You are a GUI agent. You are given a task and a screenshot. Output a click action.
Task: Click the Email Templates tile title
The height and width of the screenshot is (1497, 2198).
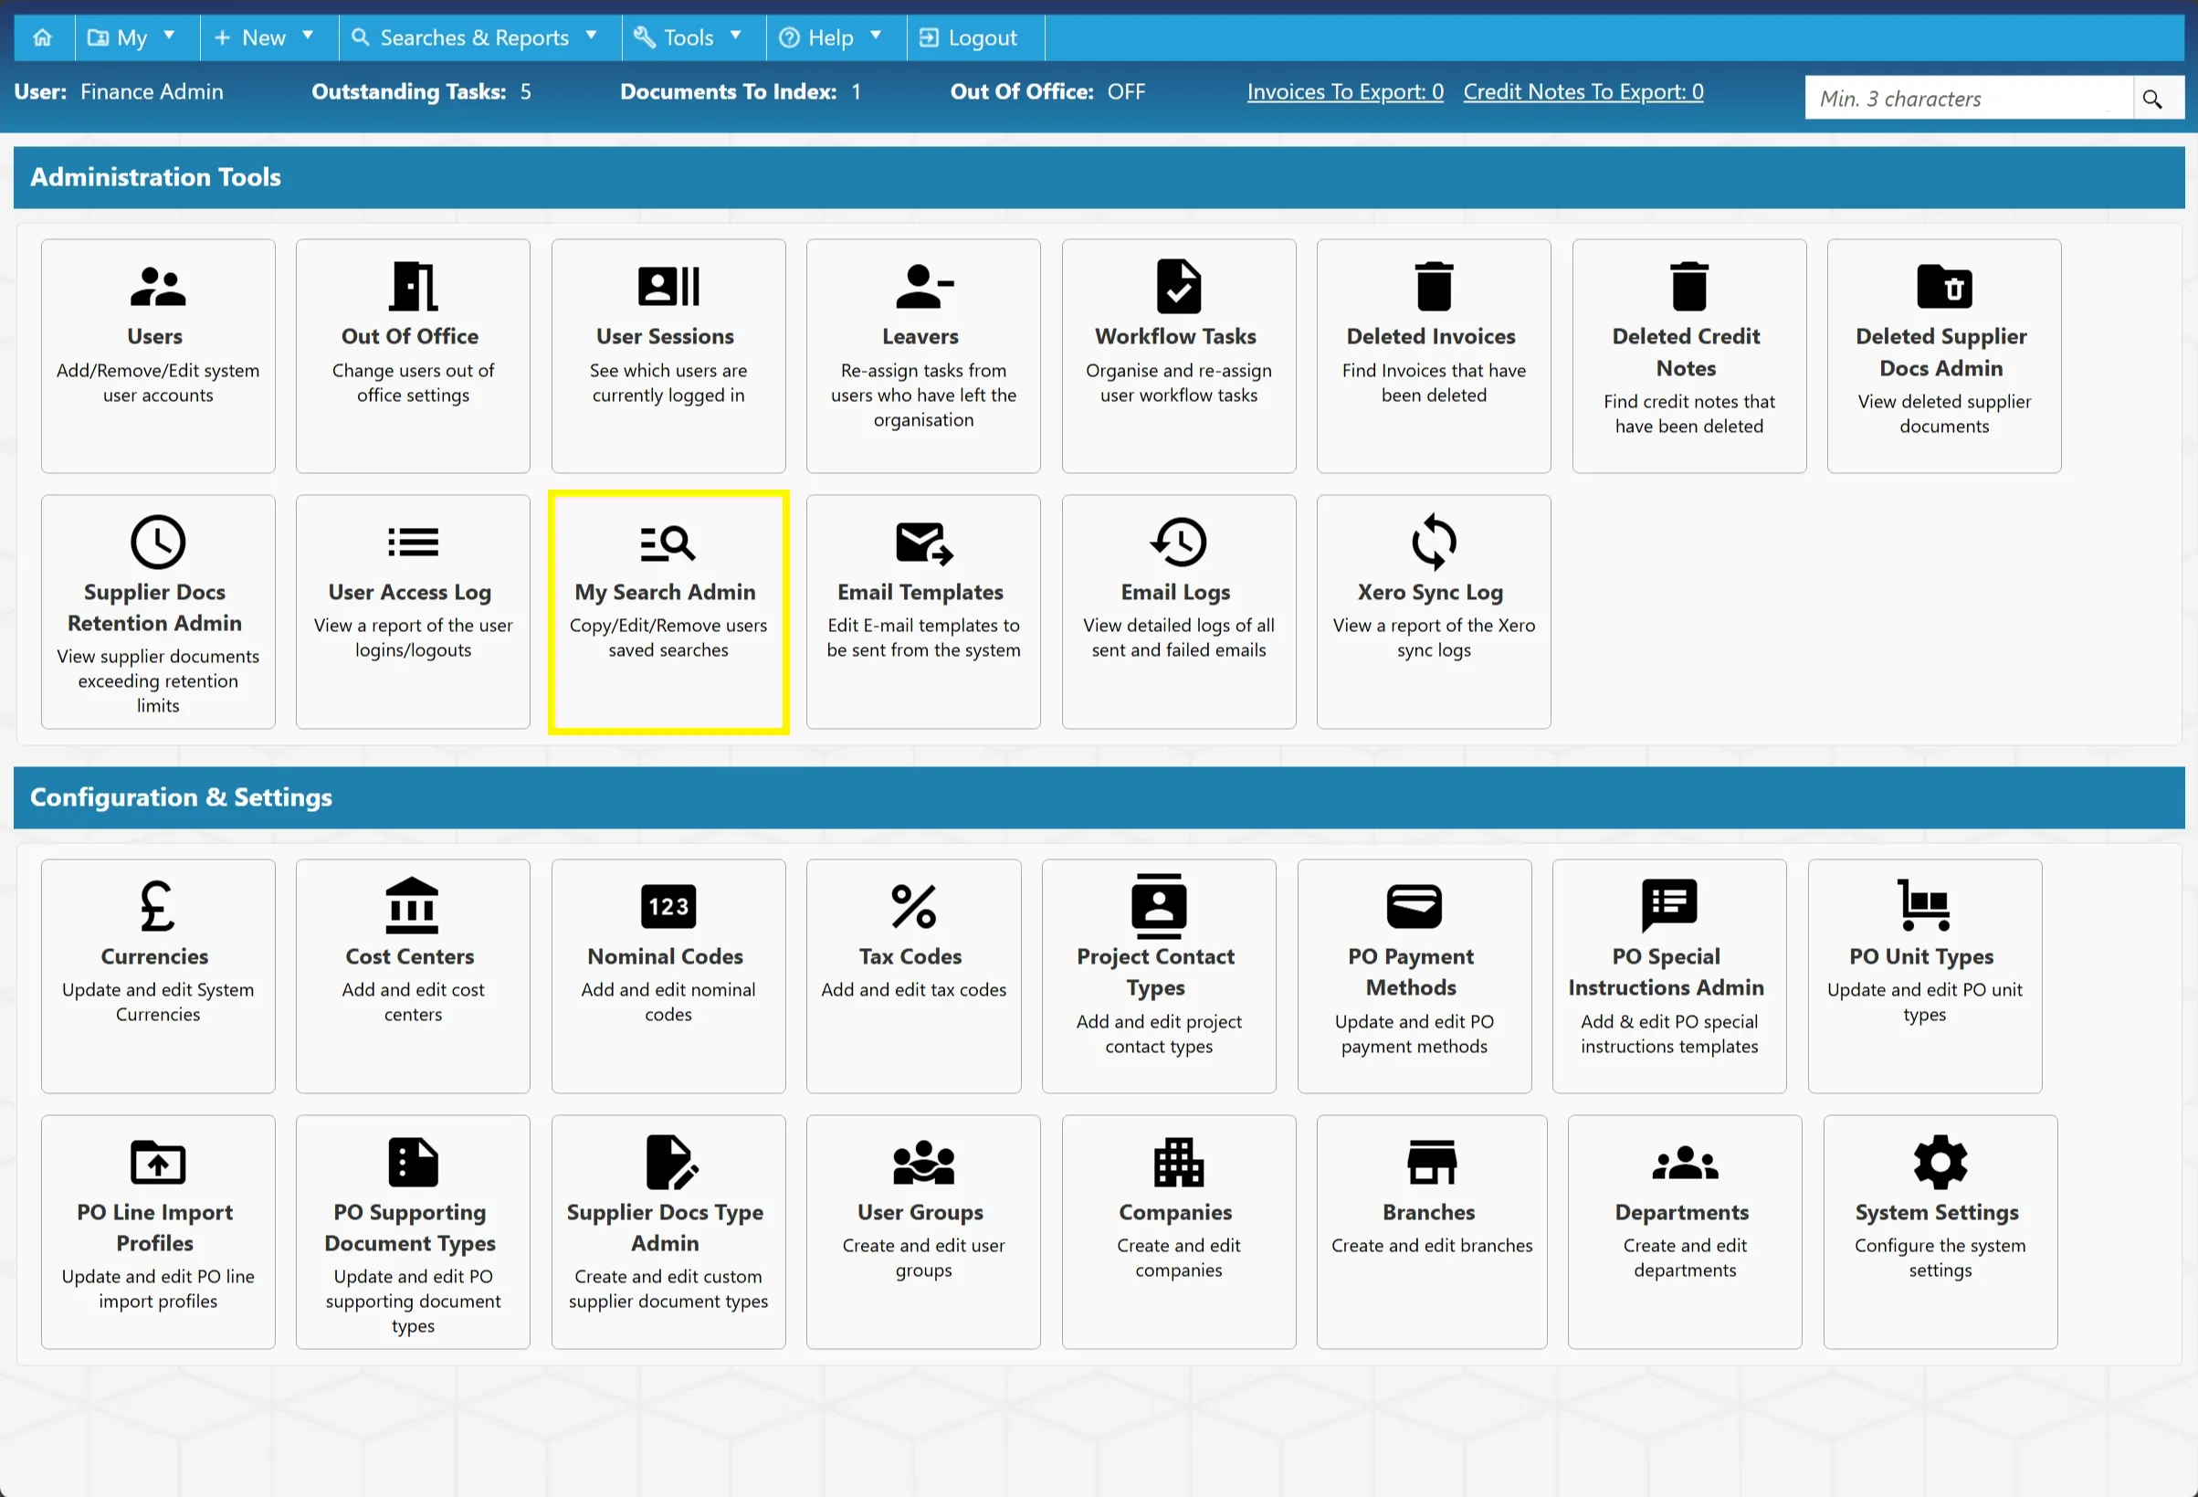[x=920, y=593]
